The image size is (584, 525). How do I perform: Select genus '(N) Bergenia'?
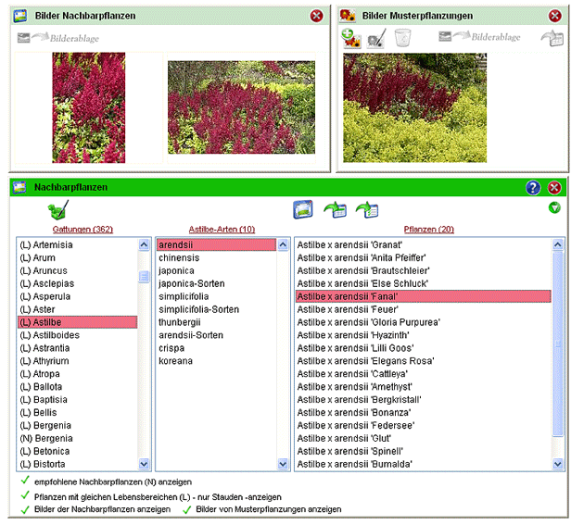tap(78, 438)
